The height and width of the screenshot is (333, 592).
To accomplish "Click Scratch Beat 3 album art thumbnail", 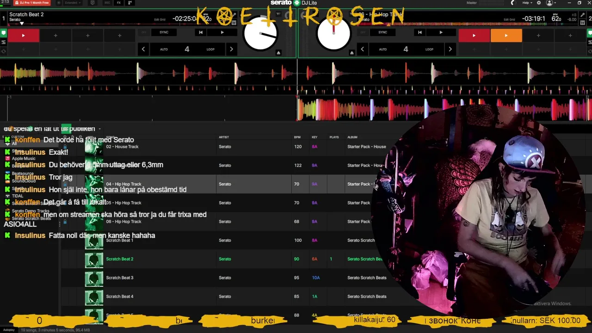I will (x=94, y=278).
